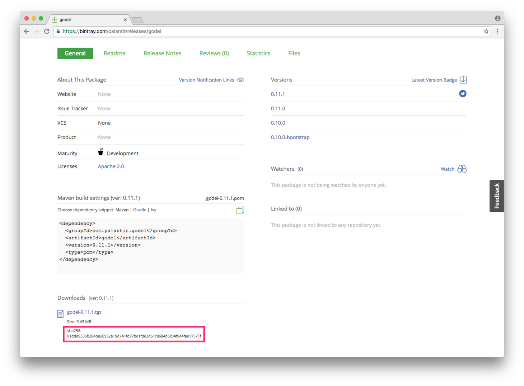Click the browser back arrow
Viewport: 524px width, 386px height.
click(27, 31)
